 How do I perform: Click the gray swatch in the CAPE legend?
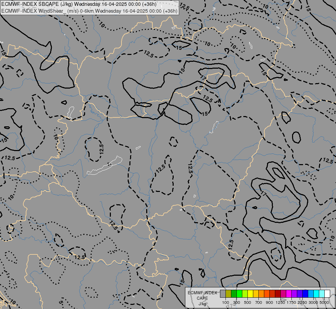point(223,294)
